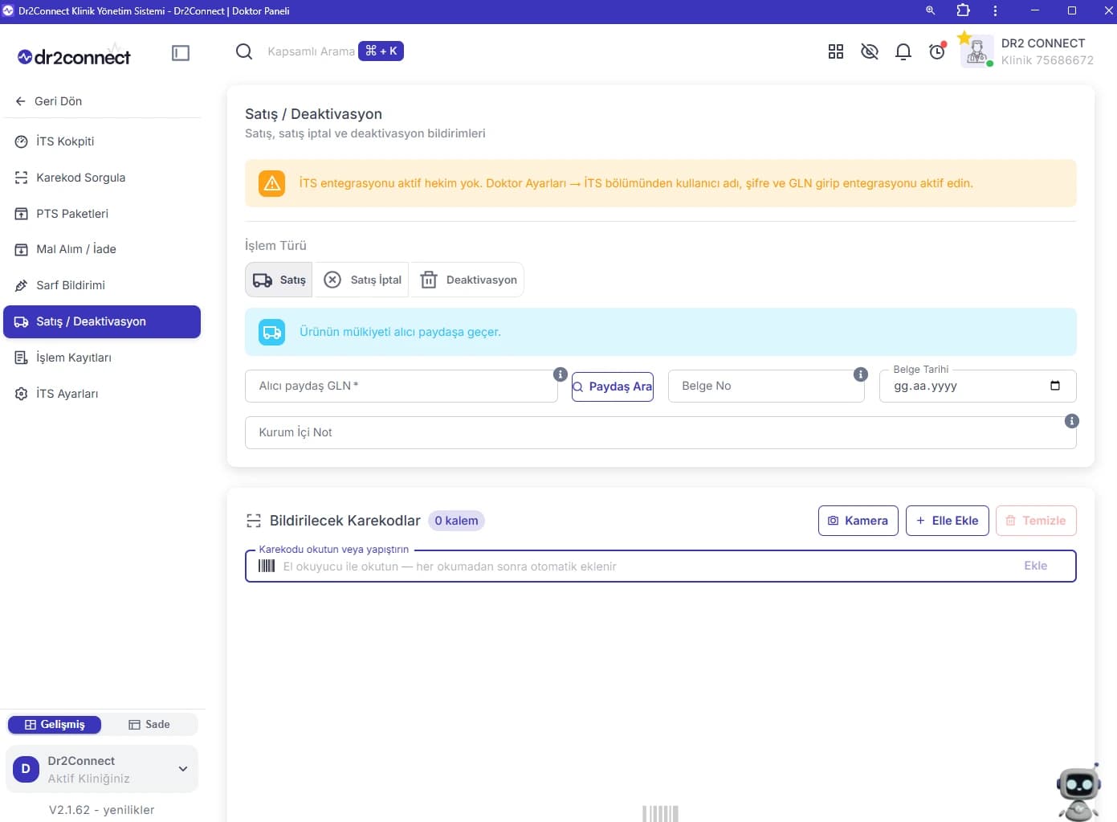Open İşlem Kayıtları
Viewport: 1117px width, 822px height.
[102, 358]
